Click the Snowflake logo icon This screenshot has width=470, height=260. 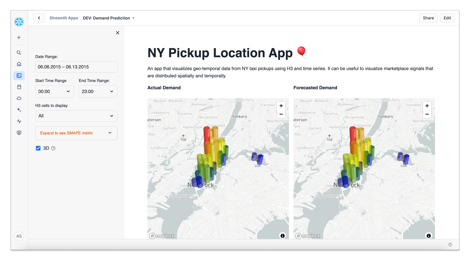pos(19,22)
